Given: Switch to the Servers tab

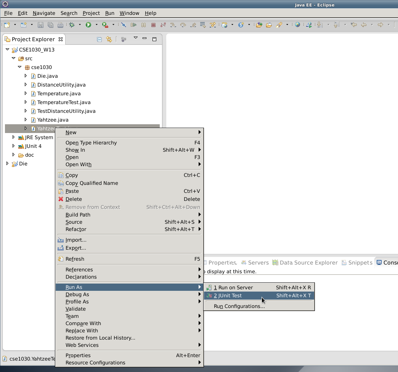Looking at the screenshot, I should (x=255, y=263).
